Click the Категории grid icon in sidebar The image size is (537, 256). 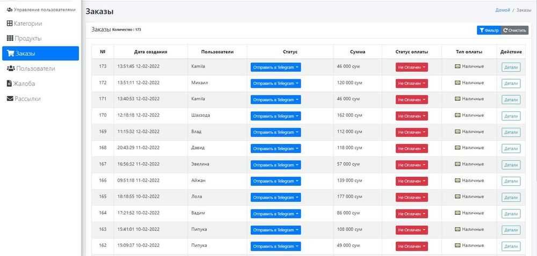(x=10, y=24)
